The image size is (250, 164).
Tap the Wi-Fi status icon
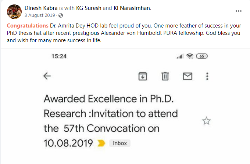point(190,56)
